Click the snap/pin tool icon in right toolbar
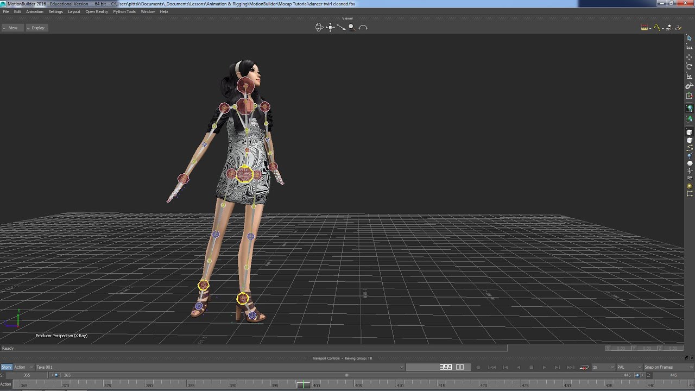This screenshot has width=695, height=391. pos(690,86)
